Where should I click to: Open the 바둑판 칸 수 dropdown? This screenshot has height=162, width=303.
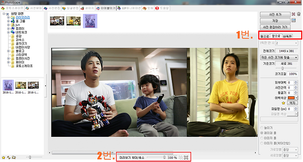[x=287, y=43]
